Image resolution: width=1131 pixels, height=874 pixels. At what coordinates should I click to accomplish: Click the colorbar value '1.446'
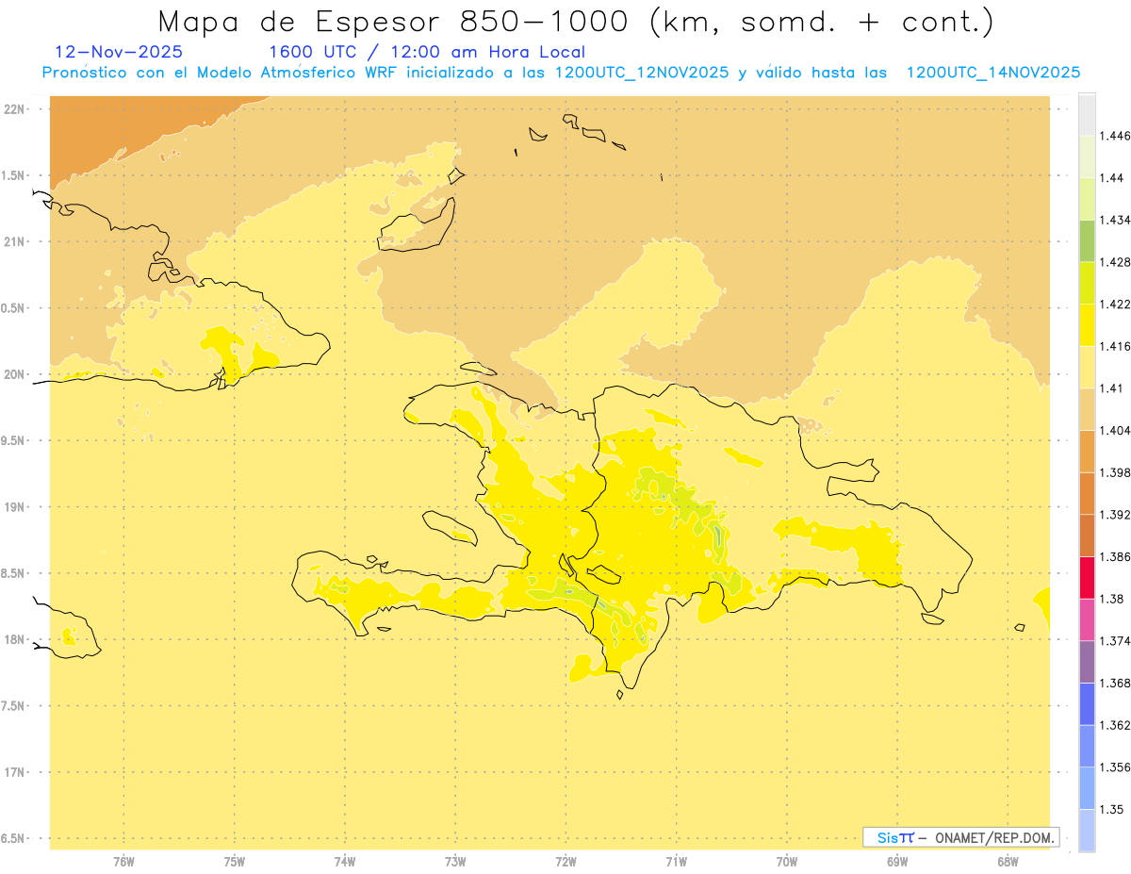tap(1116, 136)
